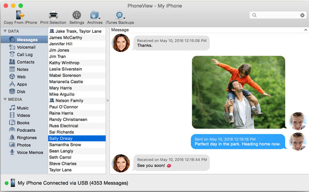Screen dimensions: 309x192
Task: Select Jim Tran conversation
Action: (77, 56)
